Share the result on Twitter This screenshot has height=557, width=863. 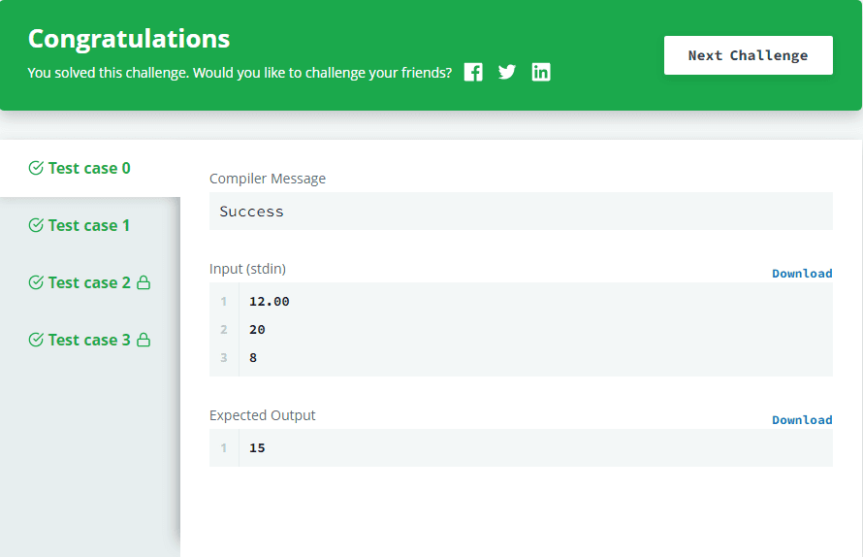507,72
